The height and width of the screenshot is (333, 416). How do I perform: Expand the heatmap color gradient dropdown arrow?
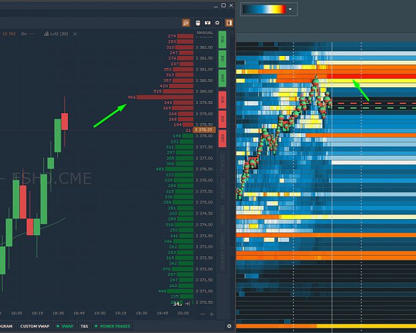290,9
